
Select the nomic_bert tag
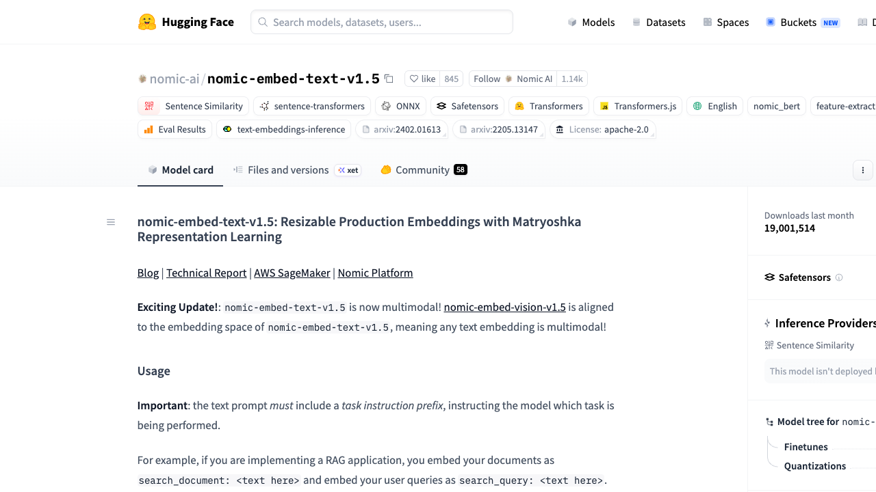click(777, 106)
